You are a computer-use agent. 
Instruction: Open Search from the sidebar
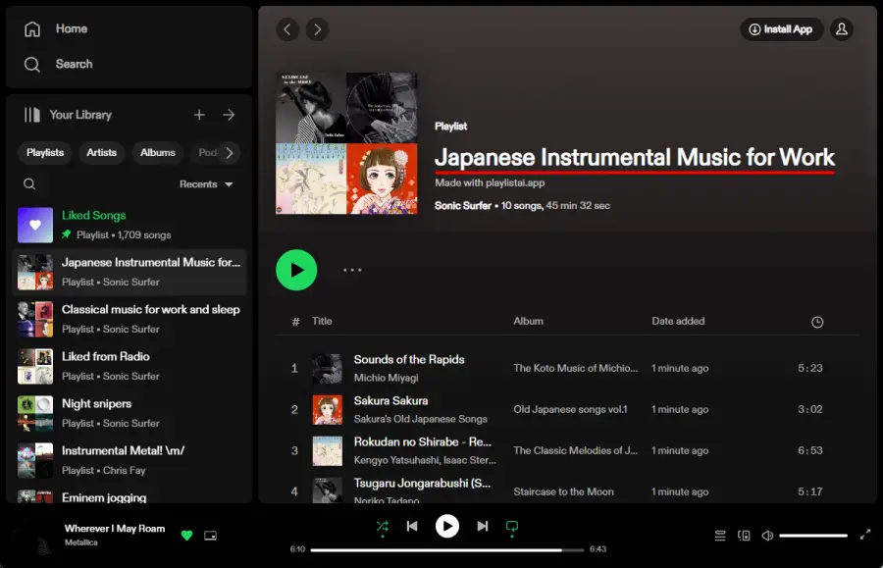coord(59,65)
